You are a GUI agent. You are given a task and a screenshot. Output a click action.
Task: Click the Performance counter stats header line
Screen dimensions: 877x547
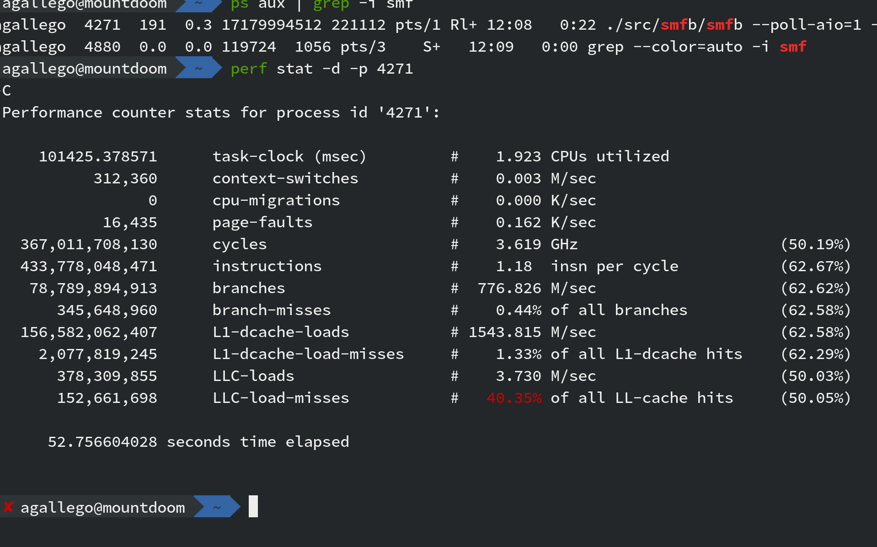(221, 113)
